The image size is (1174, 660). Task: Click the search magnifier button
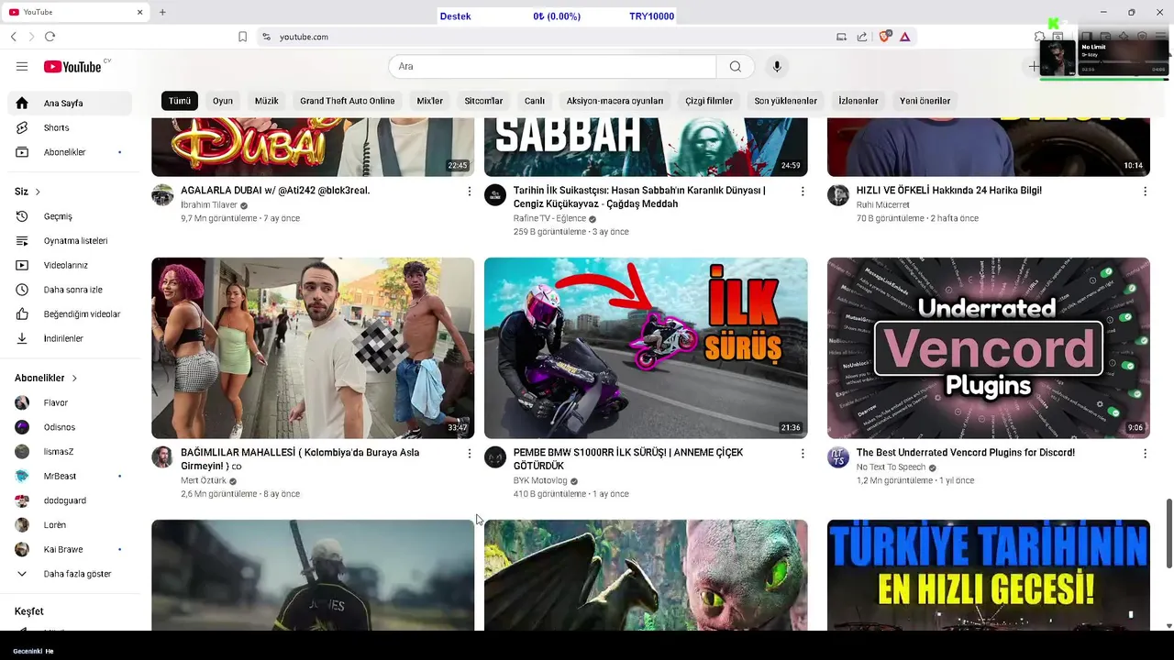(x=735, y=66)
